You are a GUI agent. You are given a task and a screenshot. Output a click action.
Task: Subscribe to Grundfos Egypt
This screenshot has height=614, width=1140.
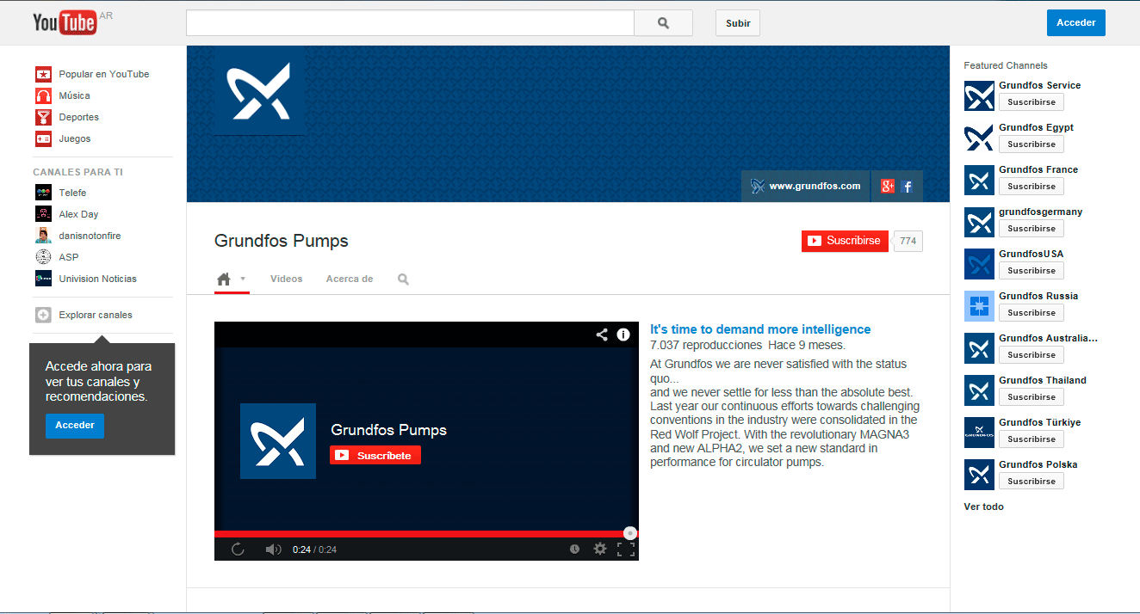(x=1032, y=144)
